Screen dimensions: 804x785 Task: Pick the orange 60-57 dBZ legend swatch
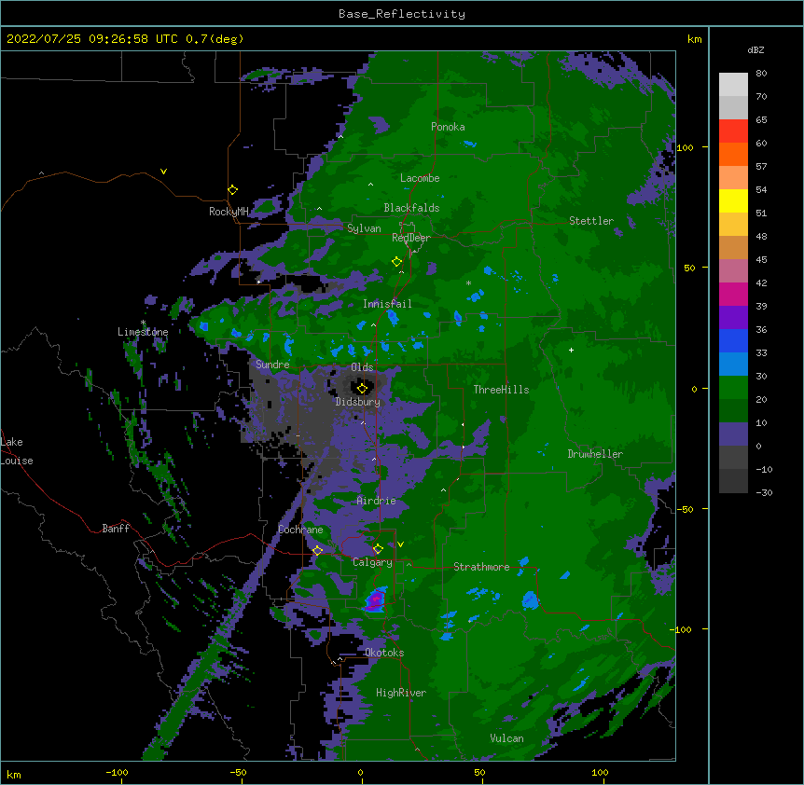pyautogui.click(x=733, y=154)
